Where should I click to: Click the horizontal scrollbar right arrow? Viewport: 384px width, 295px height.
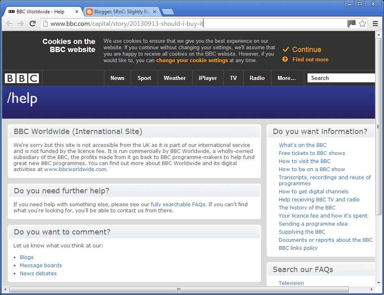point(372,289)
